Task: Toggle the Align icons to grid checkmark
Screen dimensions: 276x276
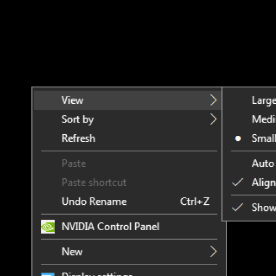Action: pyautogui.click(x=237, y=182)
